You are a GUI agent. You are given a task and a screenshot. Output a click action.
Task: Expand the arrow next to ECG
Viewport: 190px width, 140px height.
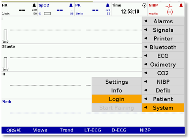[x=146, y=56]
